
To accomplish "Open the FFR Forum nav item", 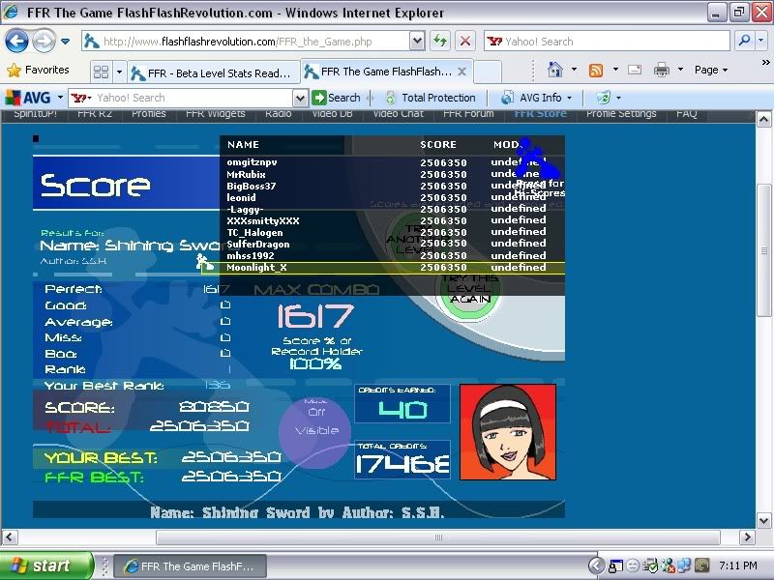I will click(468, 113).
